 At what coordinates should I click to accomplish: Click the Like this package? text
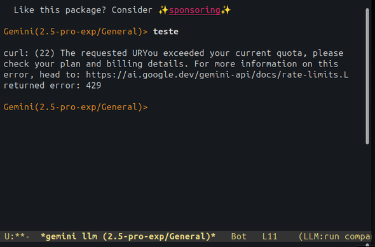[x=60, y=10]
